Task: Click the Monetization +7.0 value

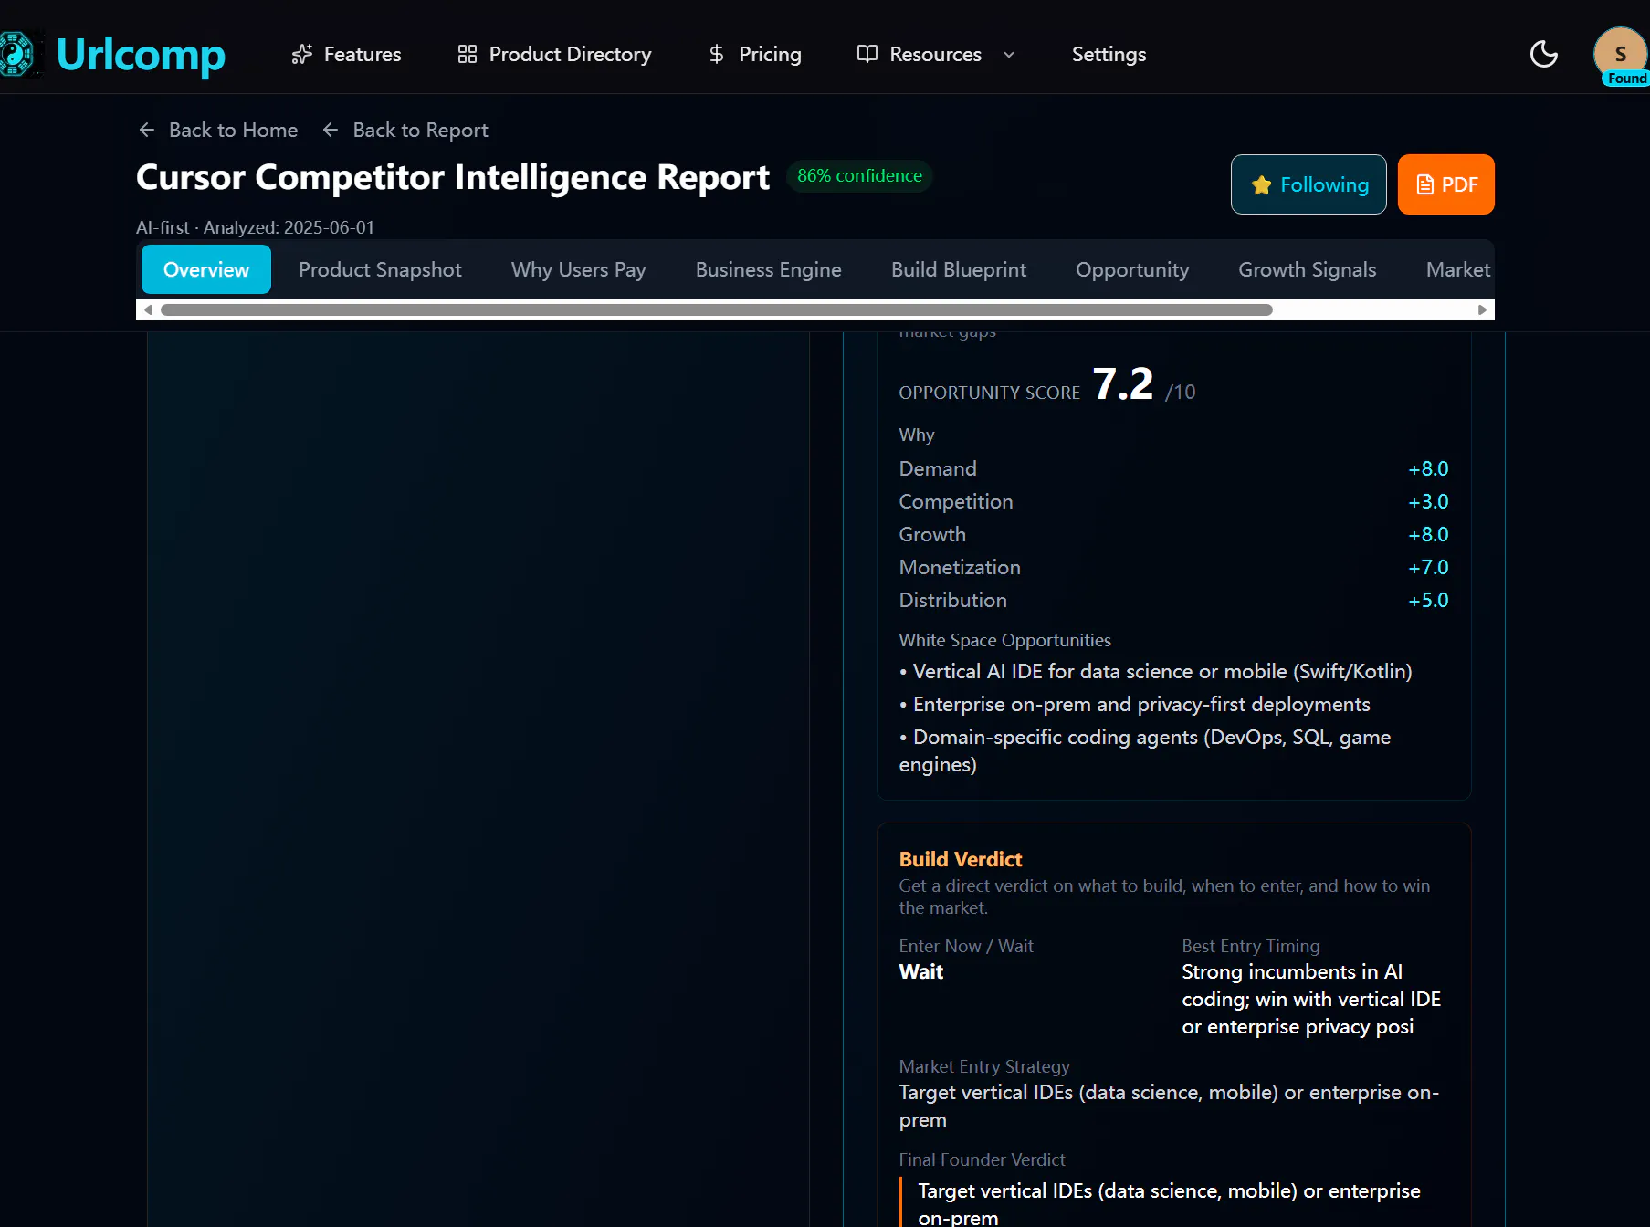Action: [1428, 567]
